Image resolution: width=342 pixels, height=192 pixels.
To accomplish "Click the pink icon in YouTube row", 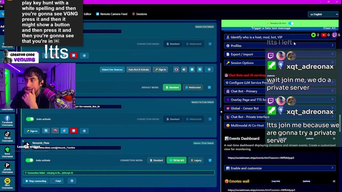I will click(x=55, y=131).
